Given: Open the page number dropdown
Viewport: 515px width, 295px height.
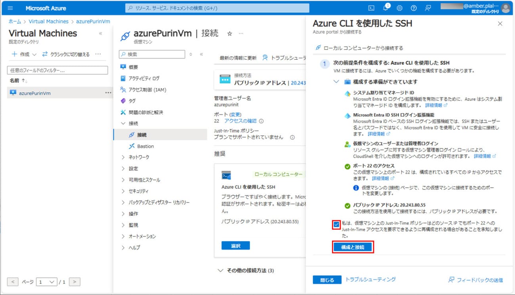Looking at the screenshot, I should [46, 282].
